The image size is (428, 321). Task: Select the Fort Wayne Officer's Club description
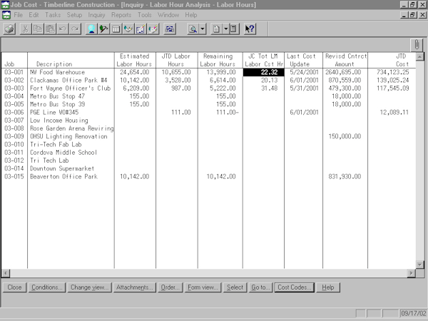click(70, 88)
